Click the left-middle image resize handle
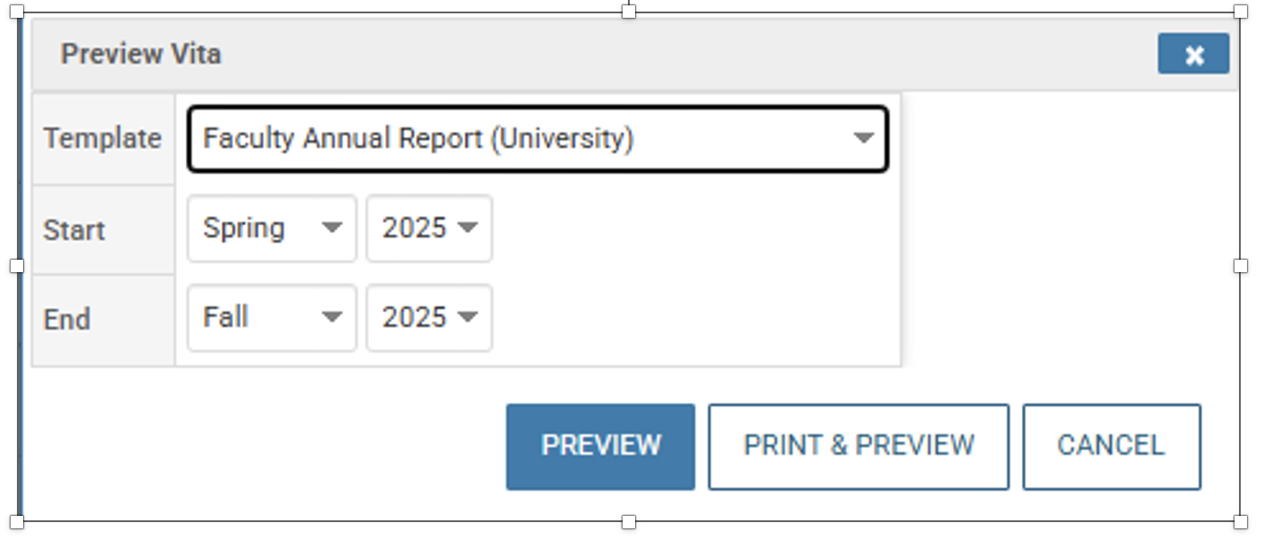1263x539 pixels. pyautogui.click(x=16, y=266)
